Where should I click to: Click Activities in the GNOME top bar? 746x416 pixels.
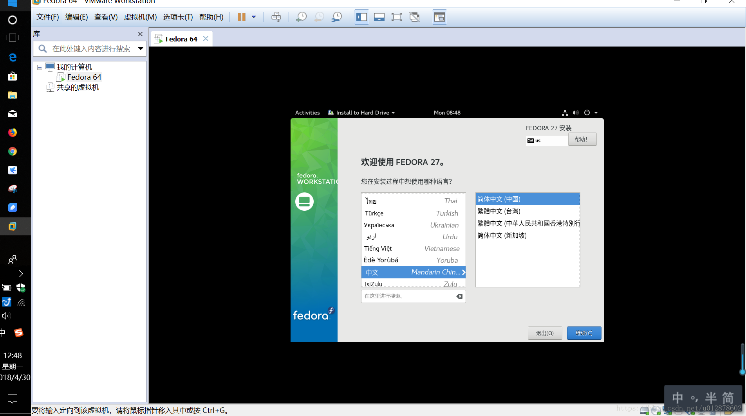307,113
